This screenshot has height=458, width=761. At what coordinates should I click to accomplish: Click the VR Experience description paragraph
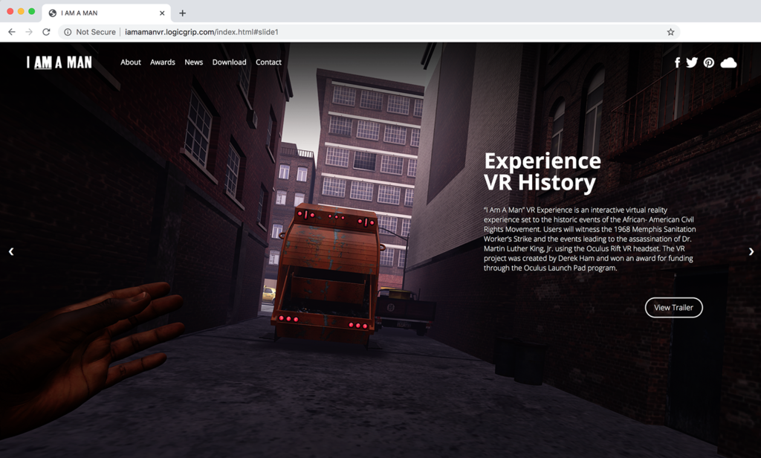589,239
